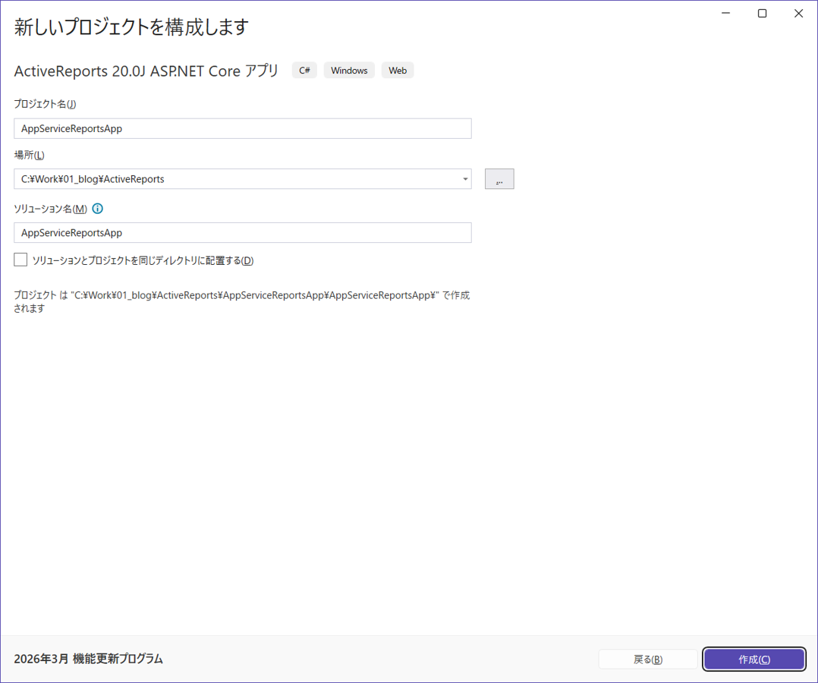The image size is (818, 683).
Task: Click the 場所(L) label
Action: [x=29, y=155]
